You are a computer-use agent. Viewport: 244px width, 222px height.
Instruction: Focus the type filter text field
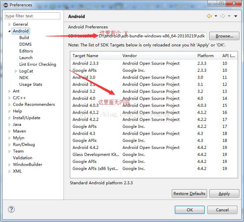(33, 16)
